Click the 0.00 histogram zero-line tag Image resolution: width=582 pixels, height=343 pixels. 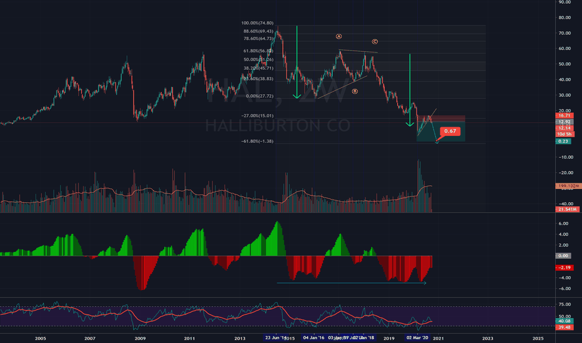coord(563,256)
